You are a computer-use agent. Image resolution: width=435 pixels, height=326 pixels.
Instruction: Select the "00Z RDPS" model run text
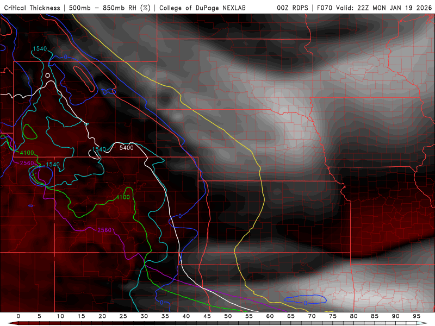(x=293, y=8)
